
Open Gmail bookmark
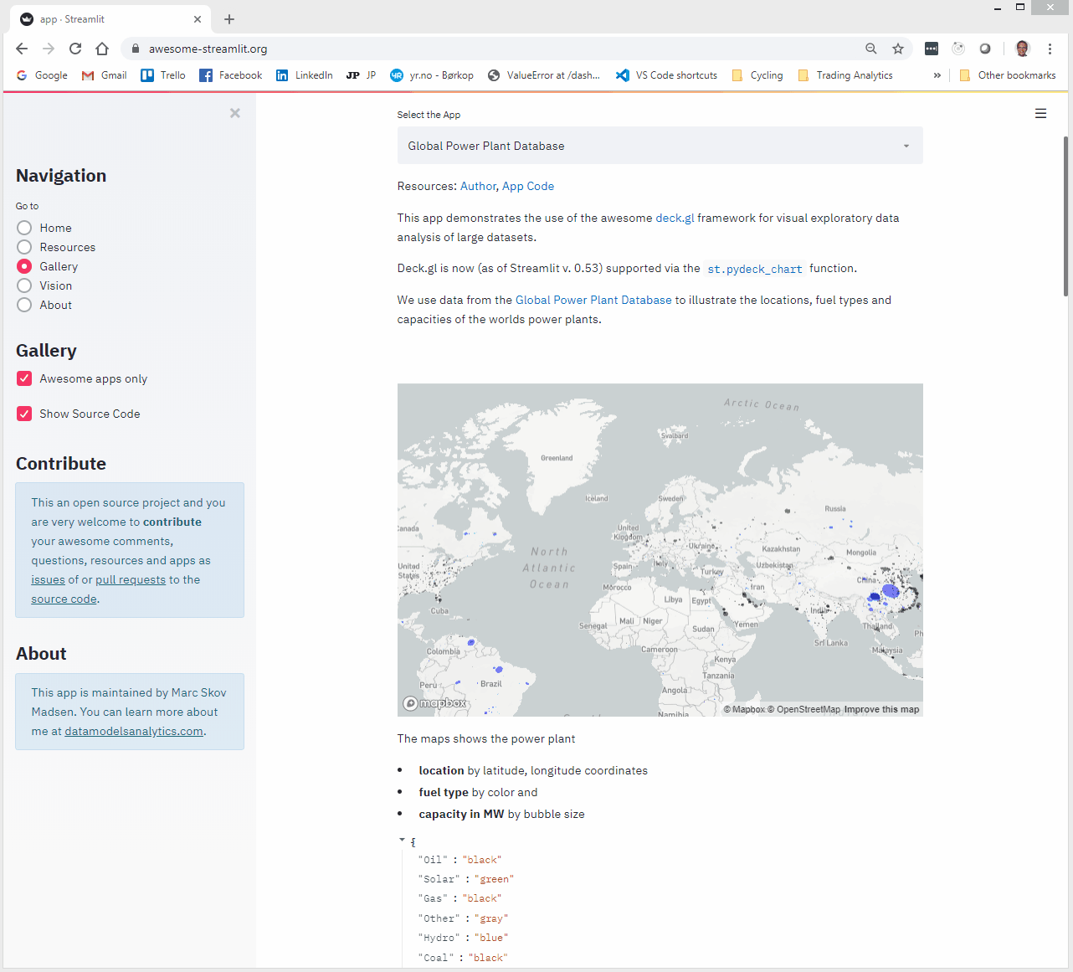(105, 75)
